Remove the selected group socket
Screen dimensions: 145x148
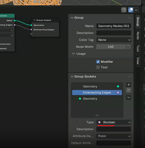(x=128, y=90)
